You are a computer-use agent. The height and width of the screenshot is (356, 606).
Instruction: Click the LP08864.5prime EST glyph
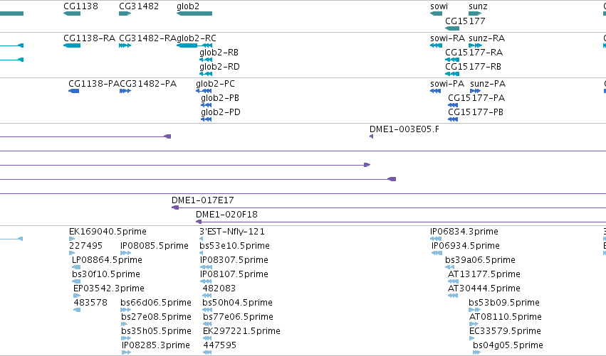76,267
